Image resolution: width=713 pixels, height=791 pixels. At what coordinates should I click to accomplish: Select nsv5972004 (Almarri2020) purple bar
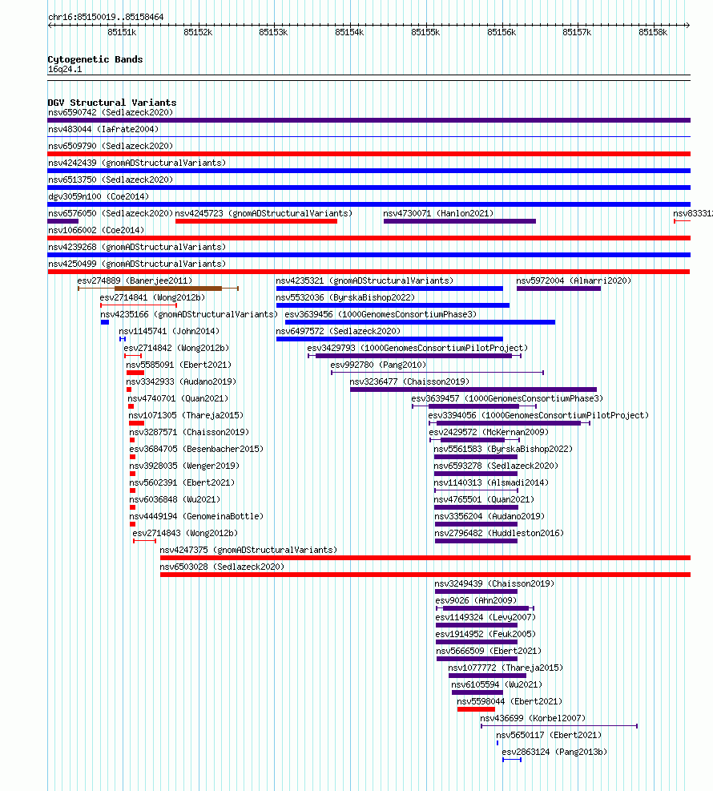click(558, 289)
